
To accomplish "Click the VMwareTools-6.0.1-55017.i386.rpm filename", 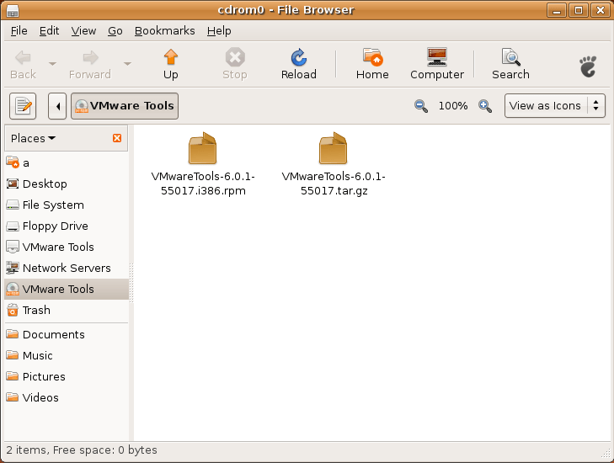I will [x=203, y=184].
